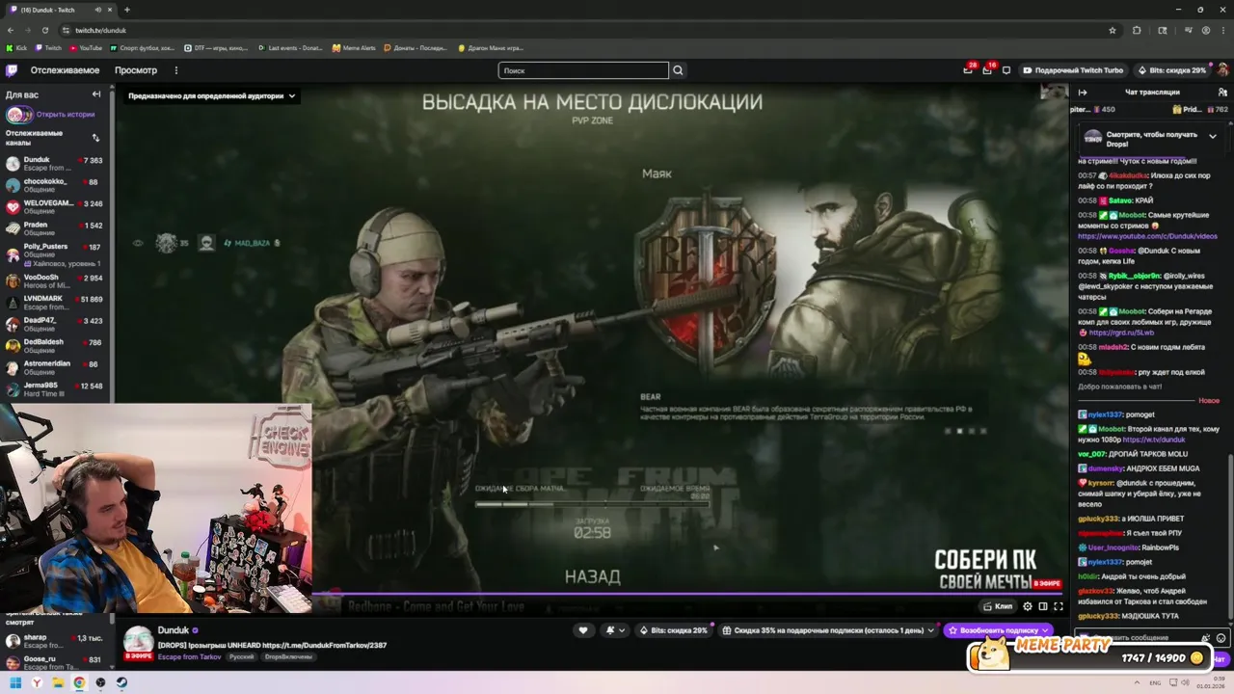Open the notification bell dropdown

614,630
